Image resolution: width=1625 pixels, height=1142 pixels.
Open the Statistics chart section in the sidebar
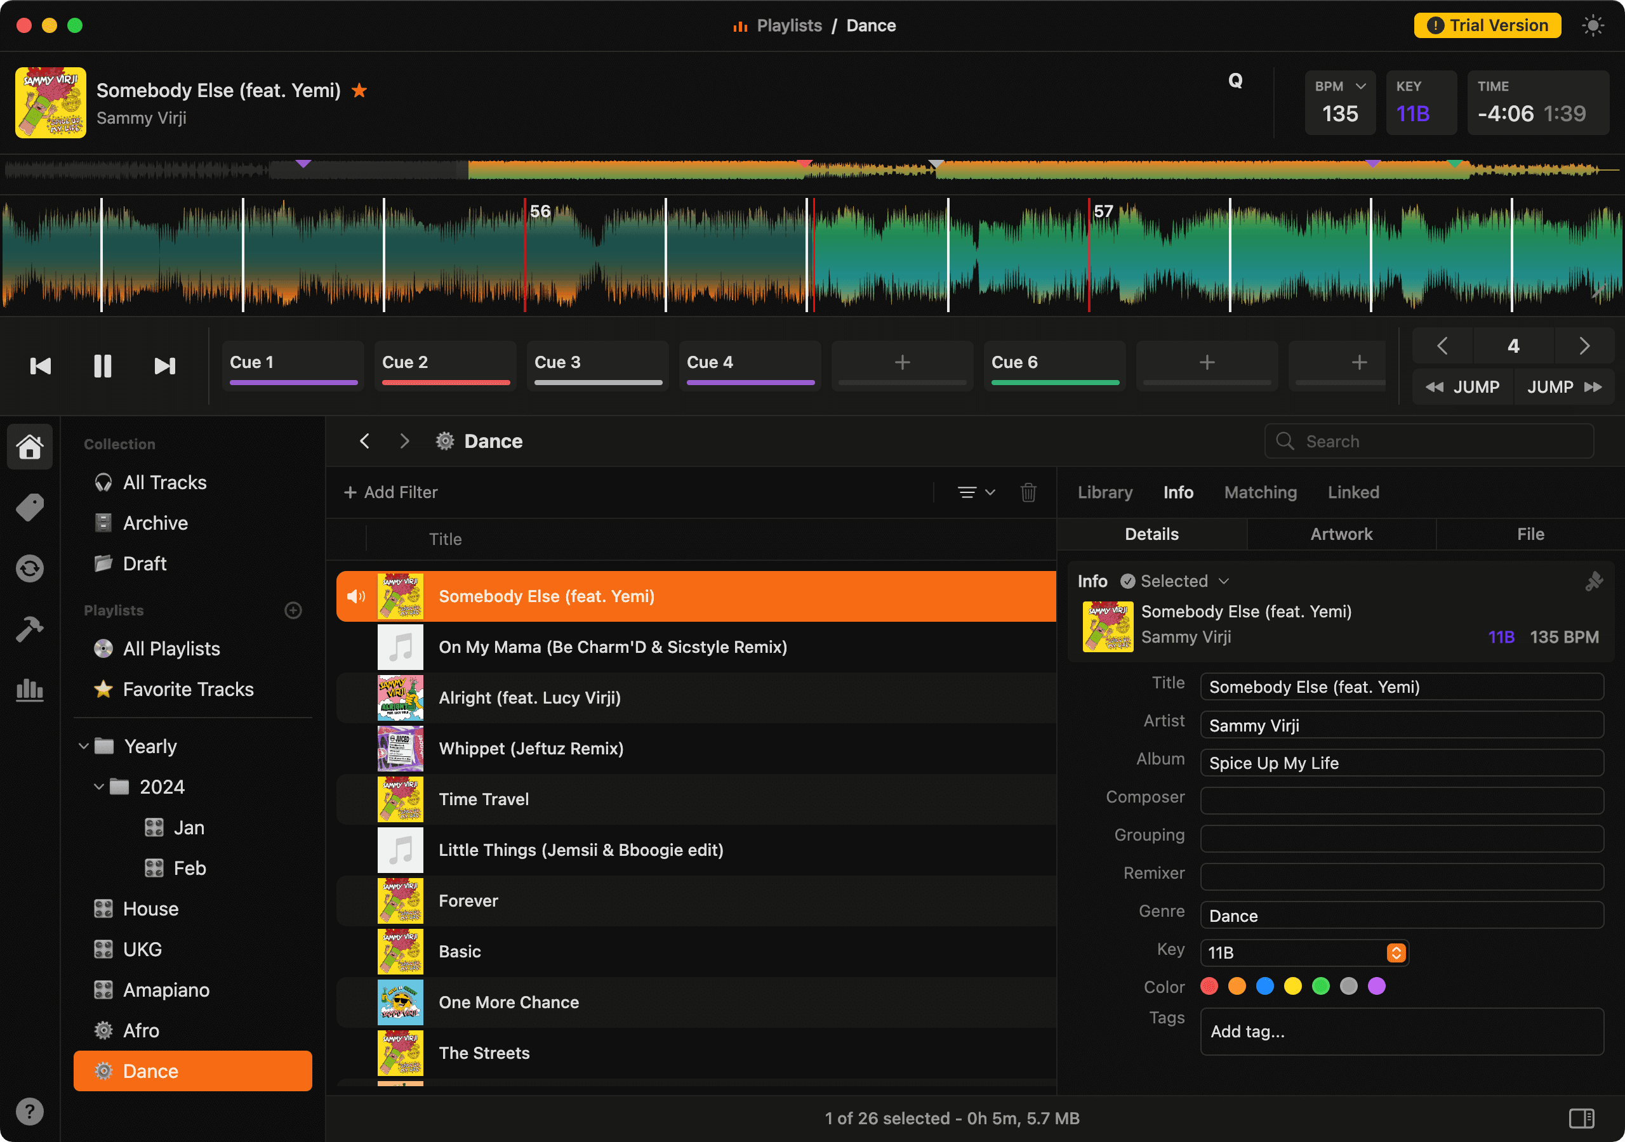(30, 689)
